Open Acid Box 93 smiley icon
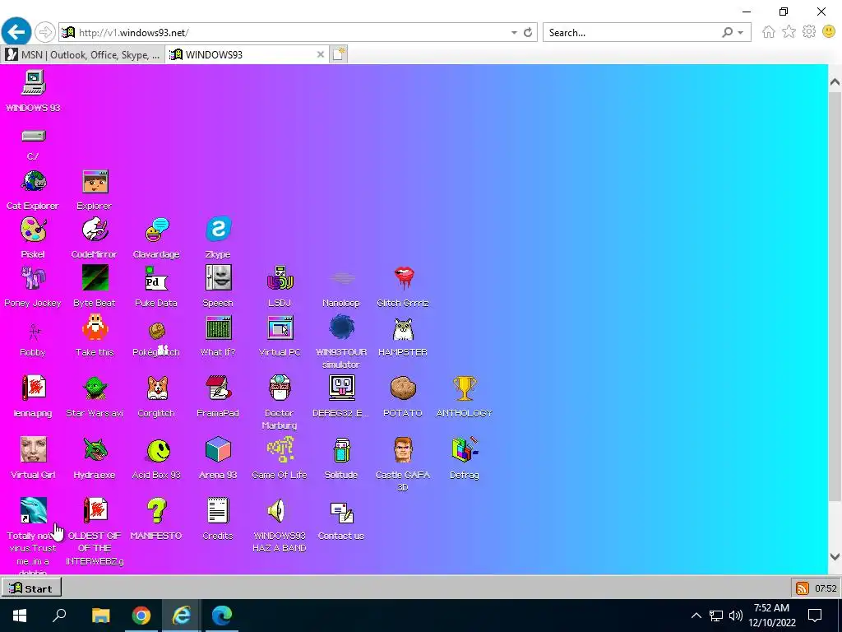Viewport: 842px width, 632px height. (158, 450)
